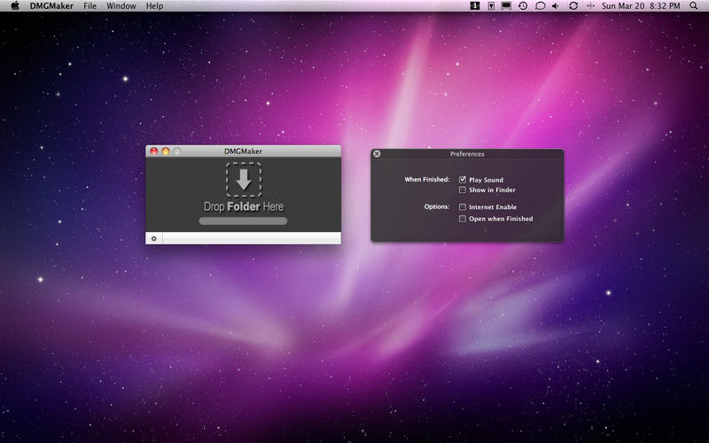
Task: Click the gear settings icon in DMGMaker window
Action: (153, 238)
